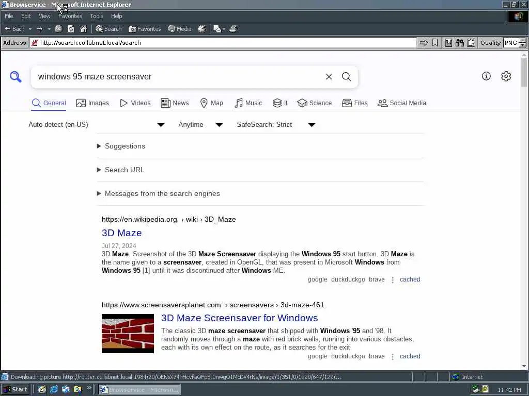
Task: Open the Quality PNG dropdown
Action: (x=515, y=43)
